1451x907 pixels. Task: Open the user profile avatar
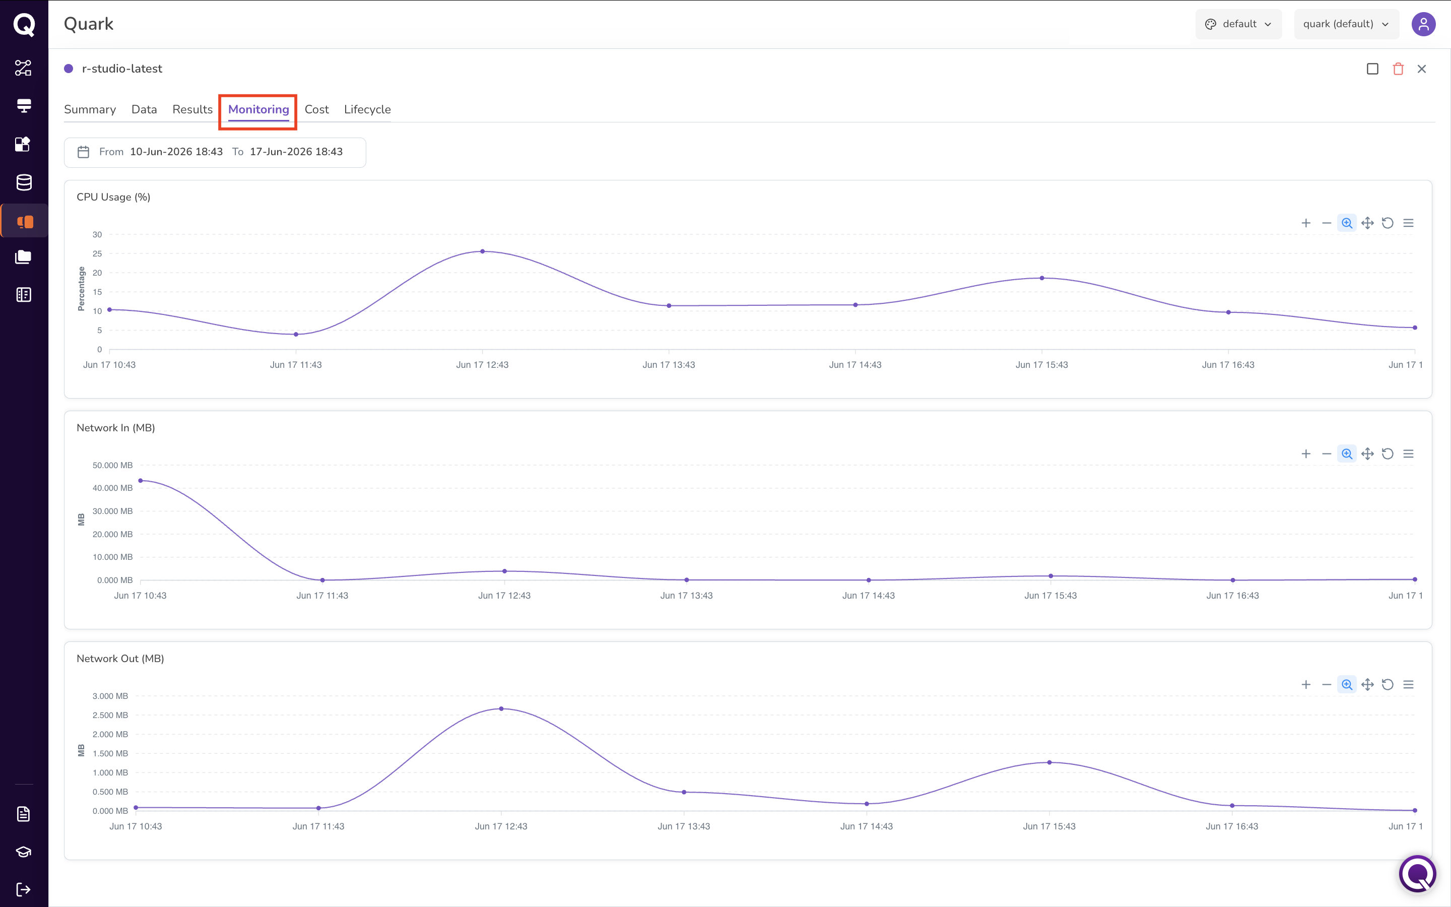pyautogui.click(x=1423, y=24)
